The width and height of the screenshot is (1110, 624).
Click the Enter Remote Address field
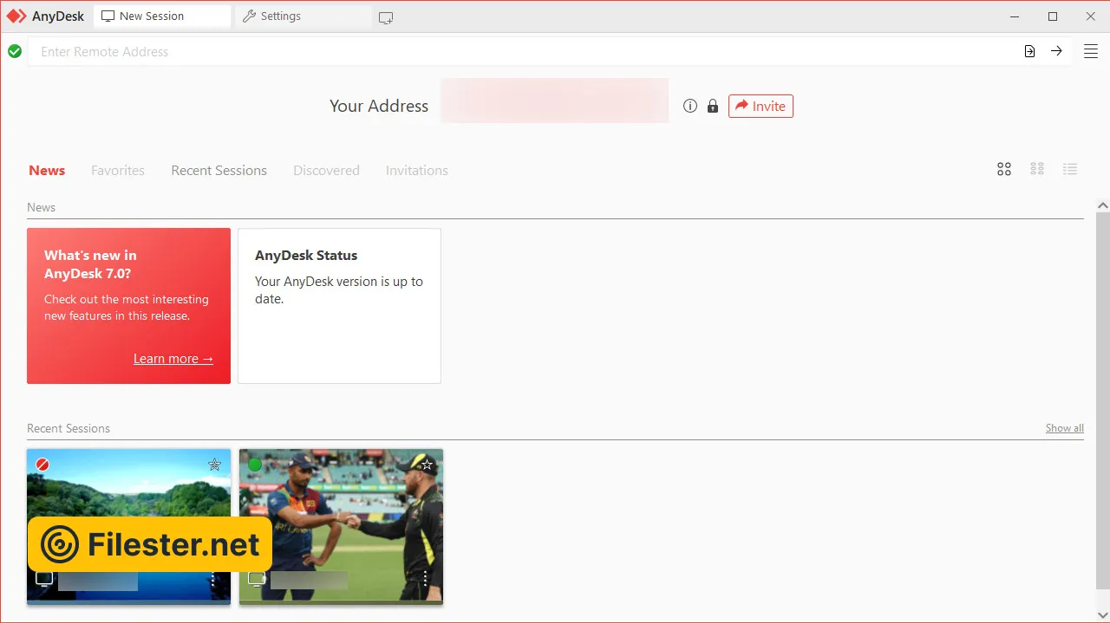[x=520, y=52]
